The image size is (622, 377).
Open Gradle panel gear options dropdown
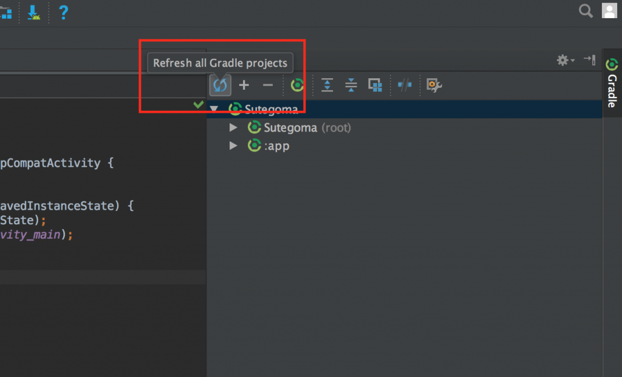[566, 60]
